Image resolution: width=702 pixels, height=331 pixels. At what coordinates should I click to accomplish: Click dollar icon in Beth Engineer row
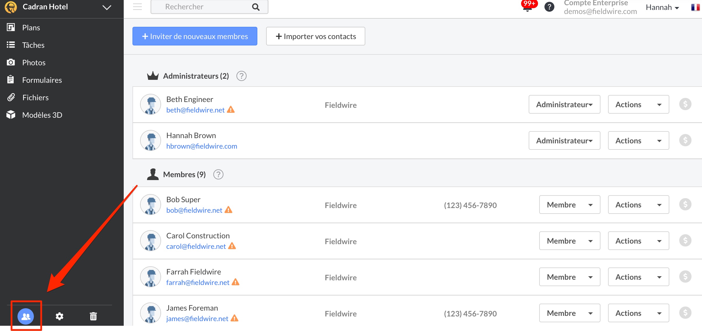[685, 104]
